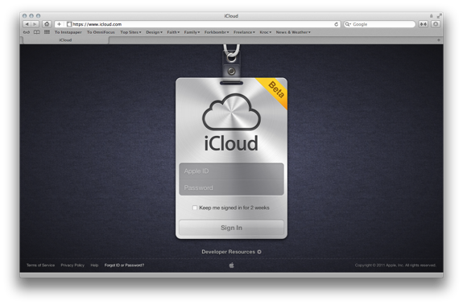
Task: Click the To OmniFocus bookmarklet
Action: tap(101, 32)
